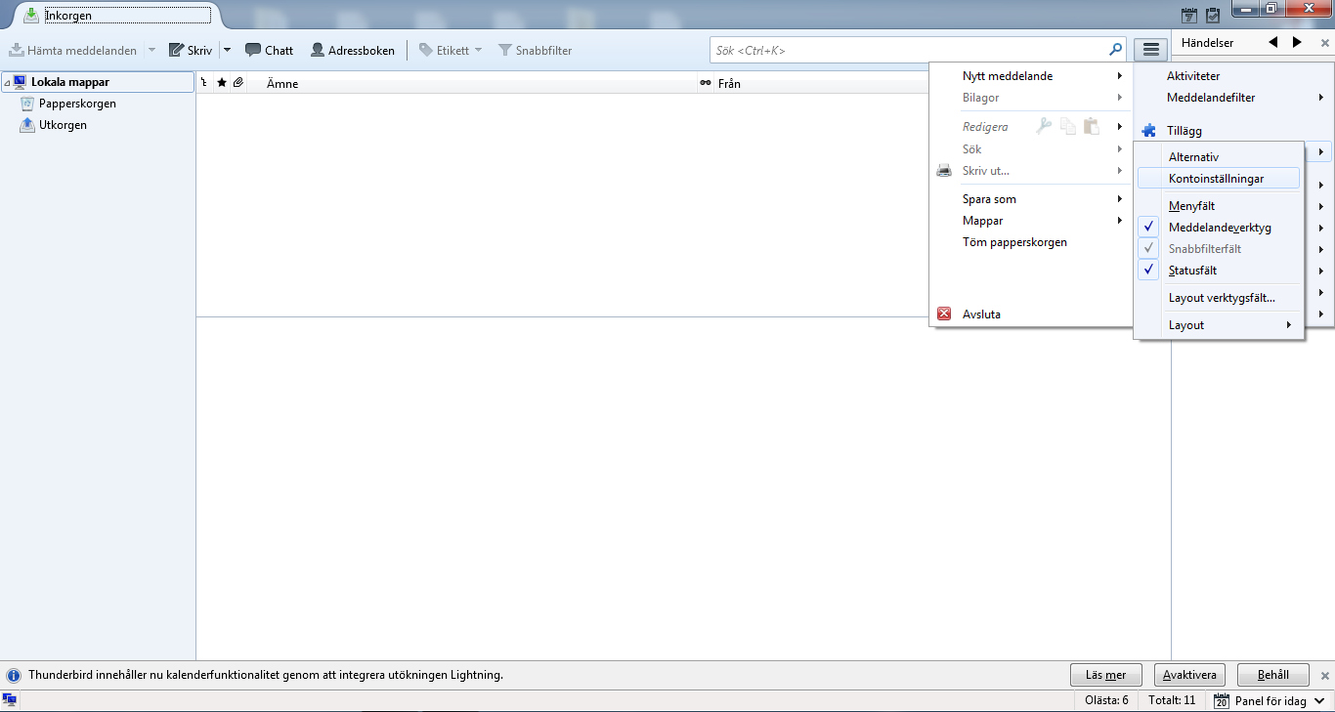Screen dimensions: 1335x712
Task: Click the online status icon in status bar
Action: [10, 700]
